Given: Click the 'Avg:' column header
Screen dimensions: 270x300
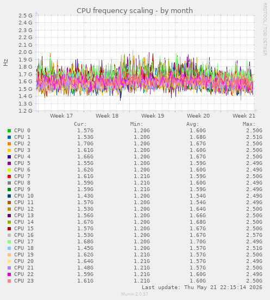Looking at the screenshot, I should [x=193, y=124].
